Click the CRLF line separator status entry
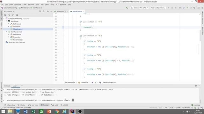The width and height of the screenshot is (204, 114). click(x=165, y=108)
